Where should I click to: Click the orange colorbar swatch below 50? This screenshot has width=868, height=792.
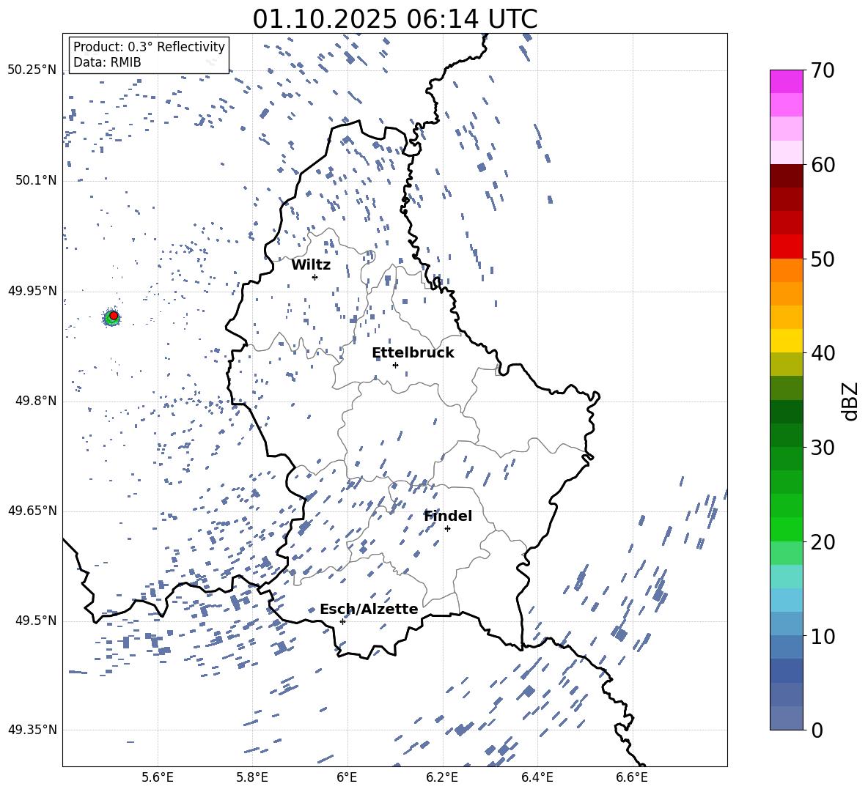point(786,270)
